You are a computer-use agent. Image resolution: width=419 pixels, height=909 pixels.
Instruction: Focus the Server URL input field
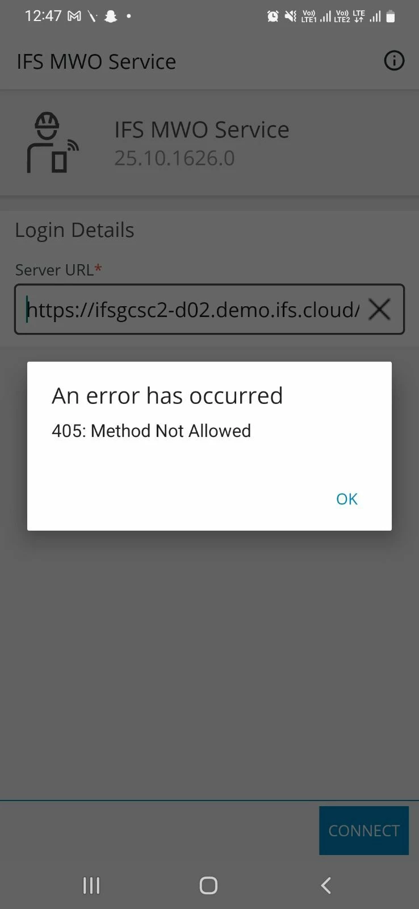pos(209,310)
